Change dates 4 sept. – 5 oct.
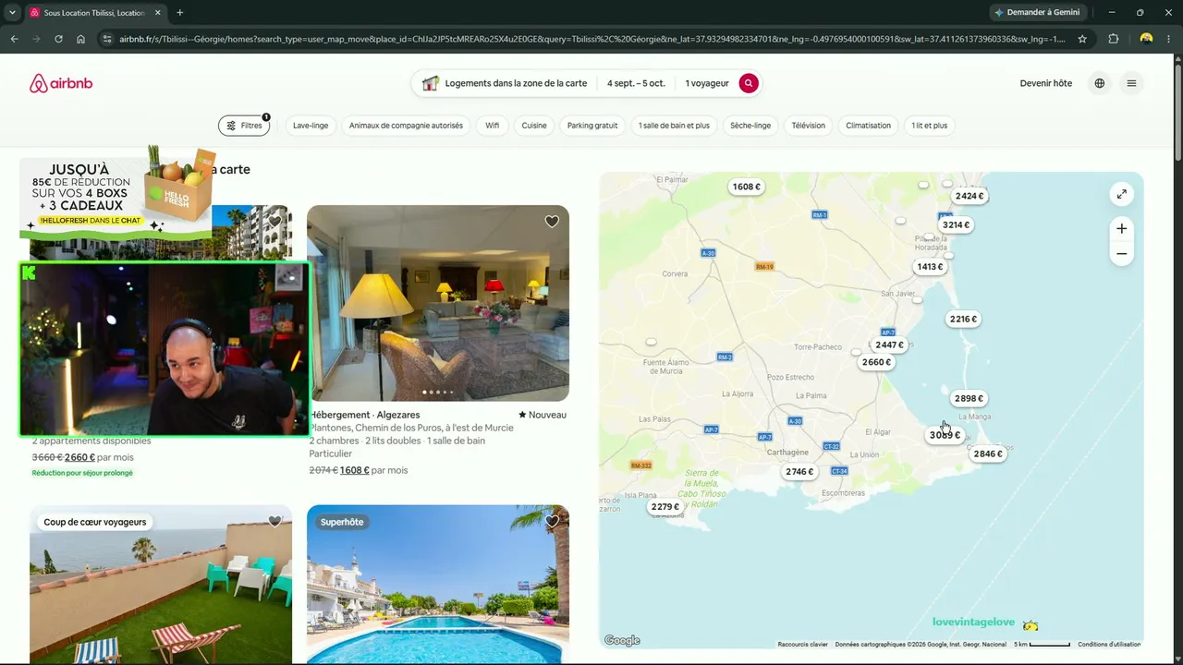The width and height of the screenshot is (1183, 665). coord(636,83)
